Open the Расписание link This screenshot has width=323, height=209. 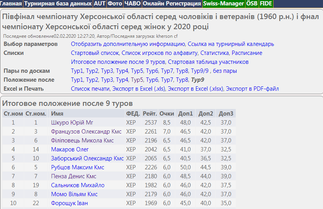247,53
